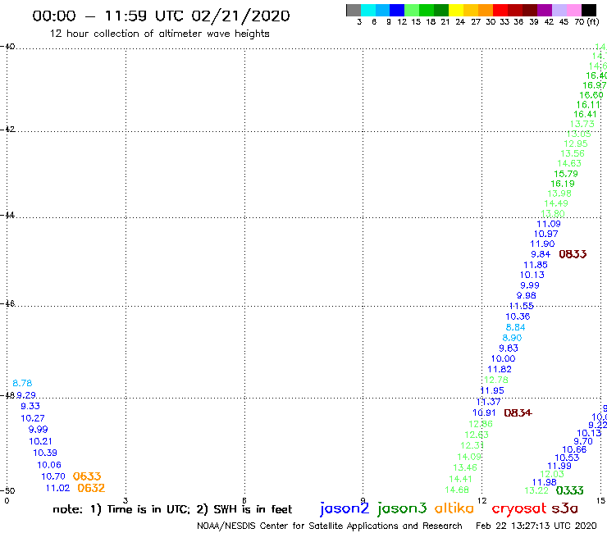Image resolution: width=607 pixels, height=533 pixels.
Task: Click wave height value 15.79
Action: click(x=566, y=174)
